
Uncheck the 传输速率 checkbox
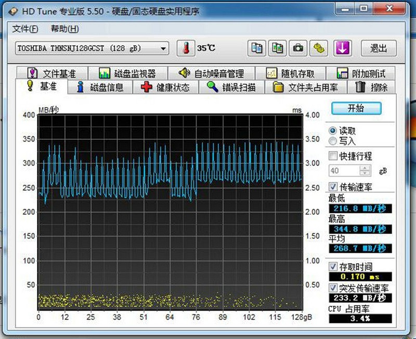(333, 187)
